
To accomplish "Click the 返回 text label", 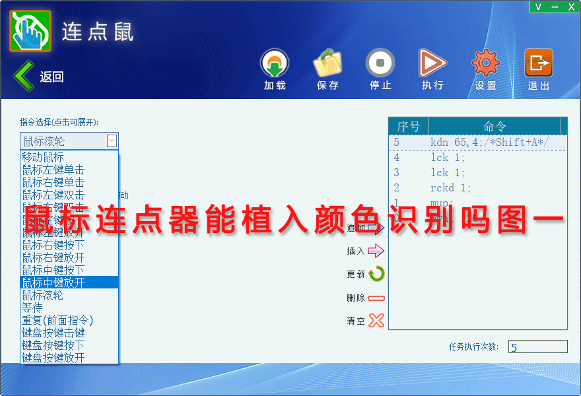I will click(x=51, y=77).
